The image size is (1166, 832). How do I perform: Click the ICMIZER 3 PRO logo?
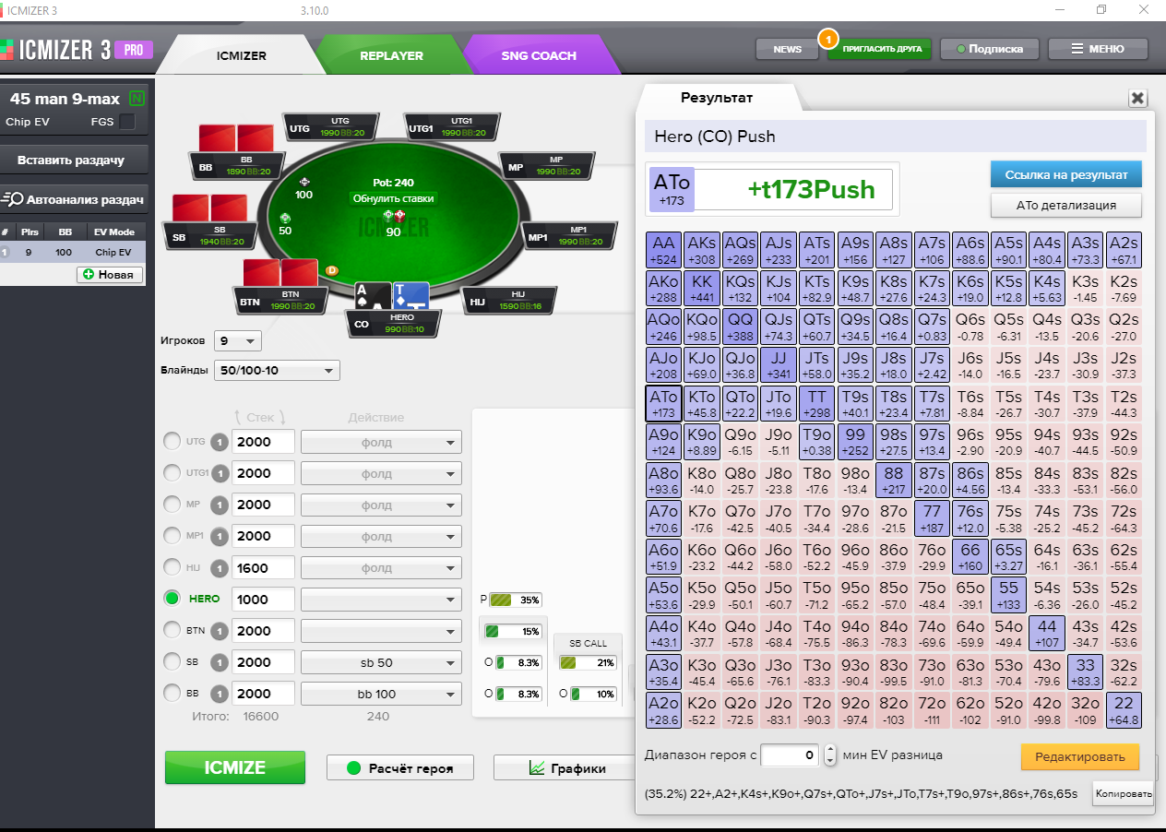(x=77, y=49)
